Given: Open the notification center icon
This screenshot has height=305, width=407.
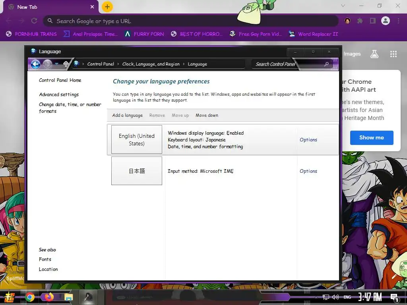Looking at the screenshot, I should (394, 297).
